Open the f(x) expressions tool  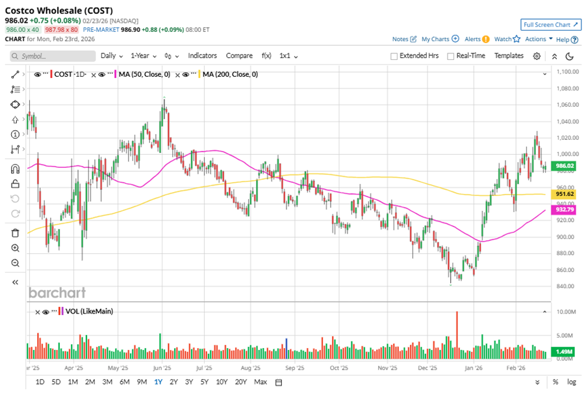pos(266,56)
